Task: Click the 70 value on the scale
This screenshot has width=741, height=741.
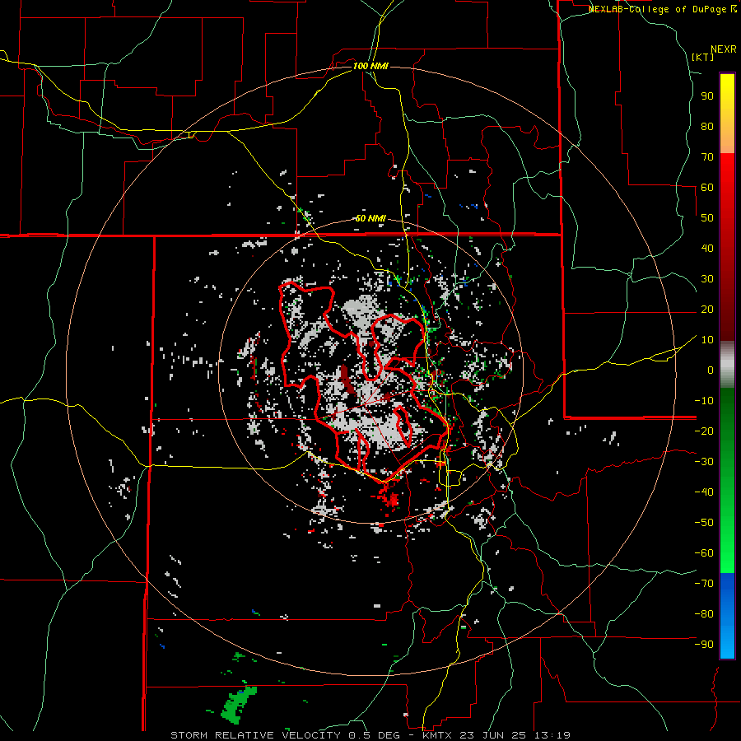Action: pos(707,157)
